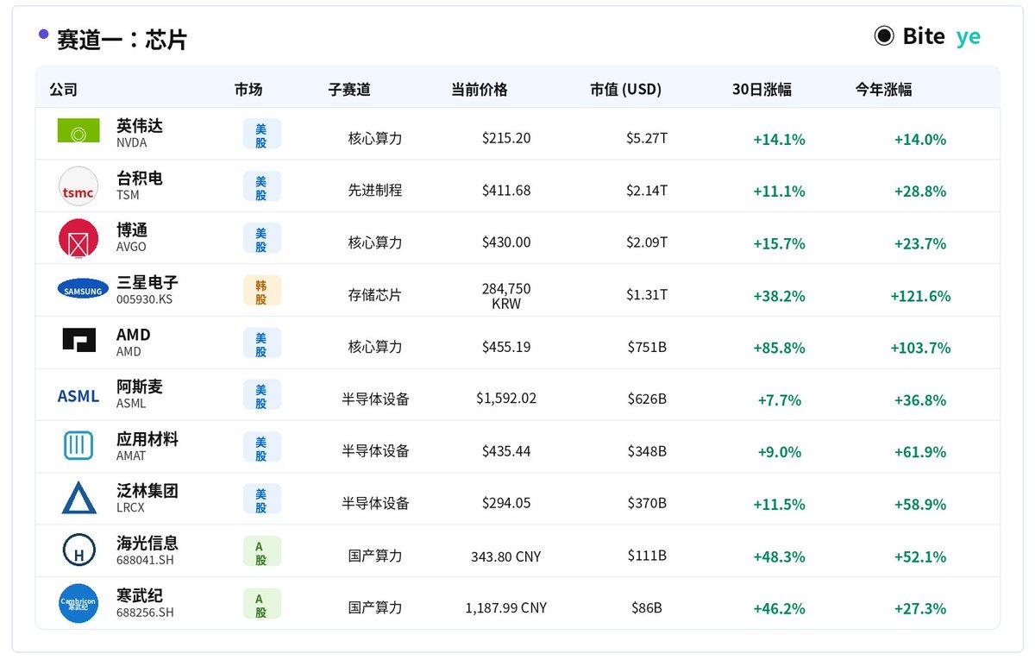This screenshot has width=1035, height=660.
Task: Sort by the 30日涨幅 column header
Action: [762, 90]
